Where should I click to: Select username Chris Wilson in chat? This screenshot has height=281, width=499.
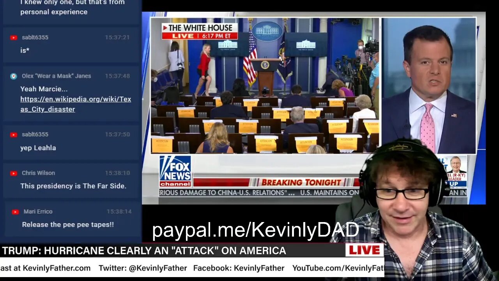pos(38,173)
